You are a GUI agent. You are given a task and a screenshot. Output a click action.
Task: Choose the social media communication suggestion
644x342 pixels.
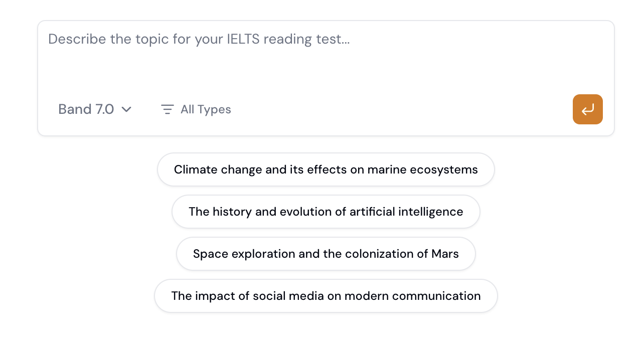(x=326, y=296)
